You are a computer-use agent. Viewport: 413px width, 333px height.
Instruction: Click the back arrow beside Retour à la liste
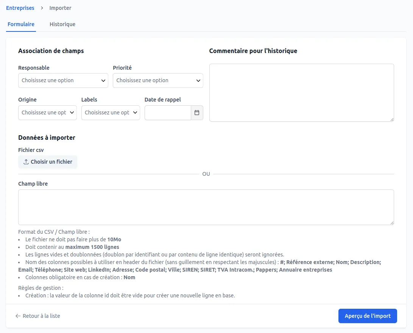(18, 316)
